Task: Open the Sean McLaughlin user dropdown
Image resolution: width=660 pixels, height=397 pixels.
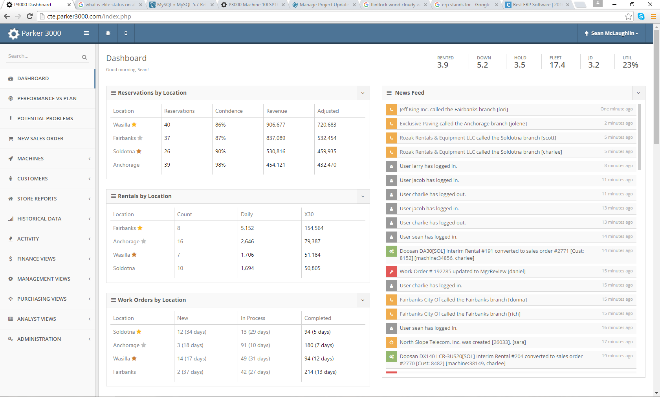Action: [611, 33]
